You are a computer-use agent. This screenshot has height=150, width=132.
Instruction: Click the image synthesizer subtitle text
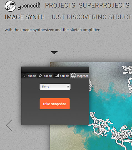pos(52,30)
